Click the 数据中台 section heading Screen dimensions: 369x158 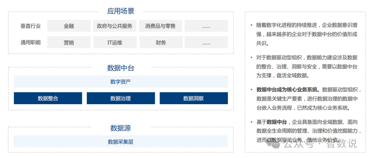[x=121, y=68]
